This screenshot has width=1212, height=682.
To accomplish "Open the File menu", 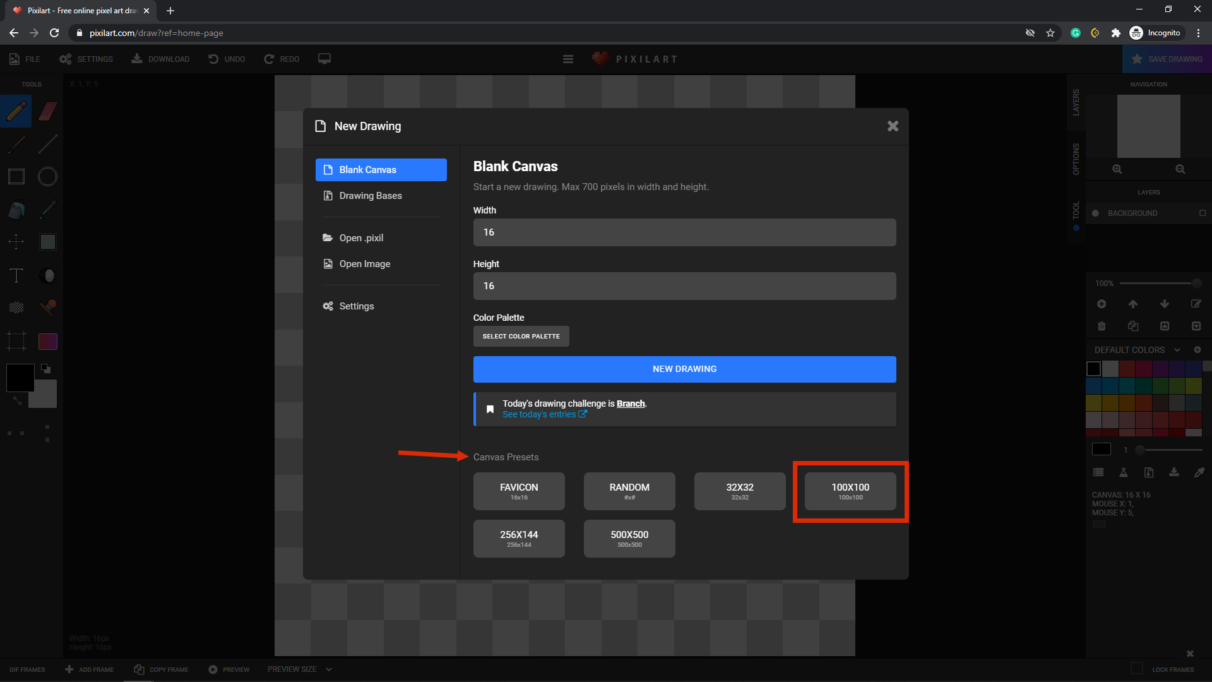I will (25, 59).
